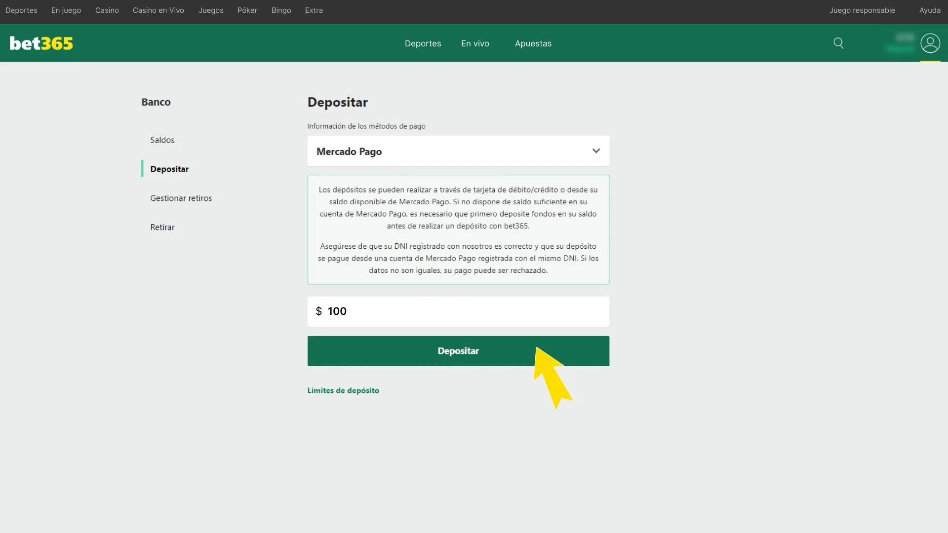Image resolution: width=948 pixels, height=533 pixels.
Task: Switch to the En vivo tab
Action: tap(474, 43)
